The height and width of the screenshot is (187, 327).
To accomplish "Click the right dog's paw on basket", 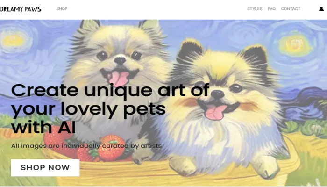I will (264, 167).
